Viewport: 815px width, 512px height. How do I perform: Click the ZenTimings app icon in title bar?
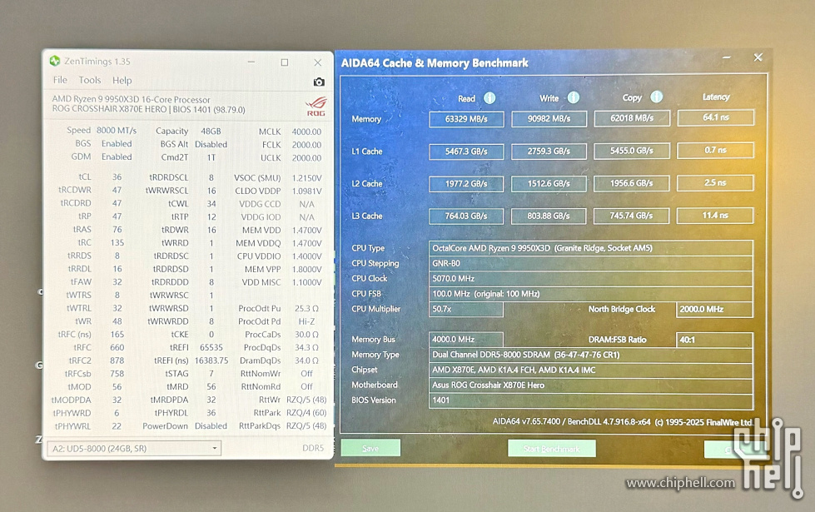pyautogui.click(x=55, y=61)
